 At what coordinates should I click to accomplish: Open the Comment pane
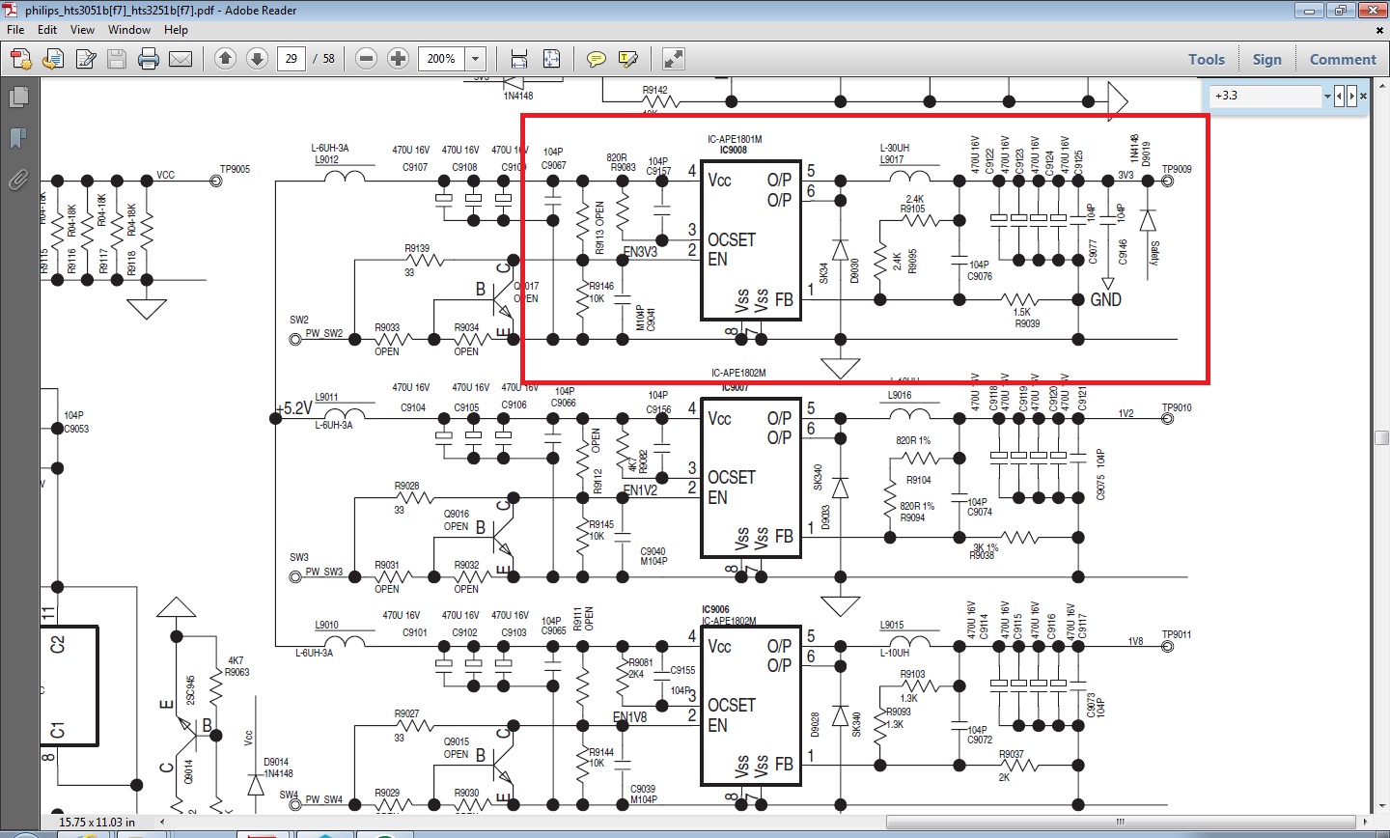coord(1343,59)
